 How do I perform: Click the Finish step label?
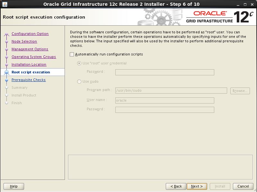tap(17, 103)
